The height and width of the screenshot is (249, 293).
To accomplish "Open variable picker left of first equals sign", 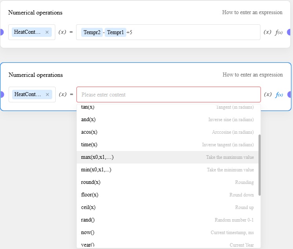I will click(62, 32).
